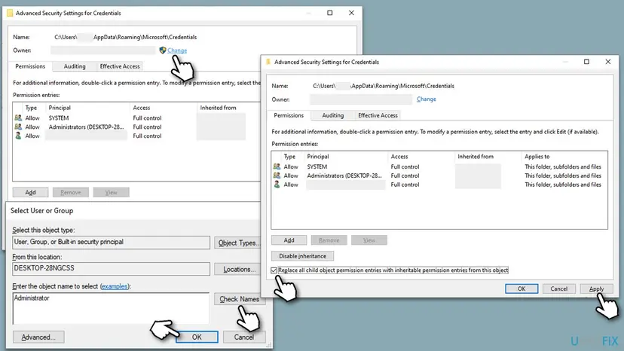624x351 pixels.
Task: Click View button in right window
Action: pyautogui.click(x=369, y=240)
